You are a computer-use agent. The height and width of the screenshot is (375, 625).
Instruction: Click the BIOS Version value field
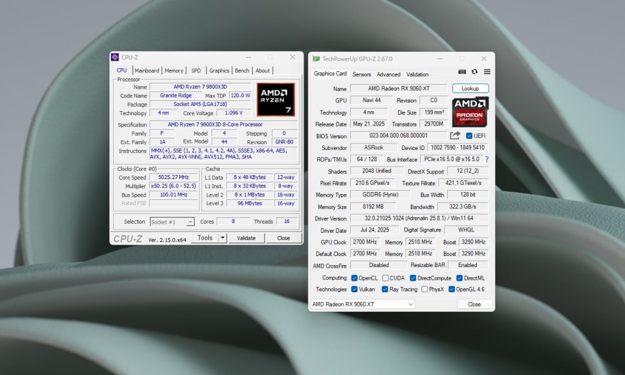(x=399, y=136)
